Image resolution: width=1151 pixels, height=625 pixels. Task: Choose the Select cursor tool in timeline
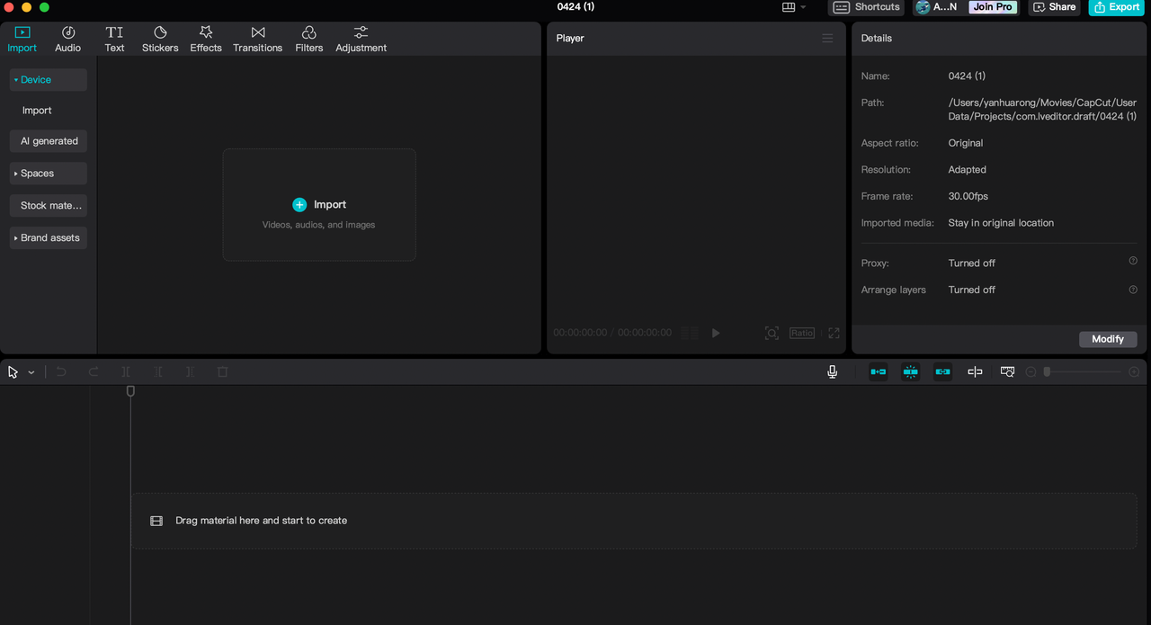tap(13, 372)
